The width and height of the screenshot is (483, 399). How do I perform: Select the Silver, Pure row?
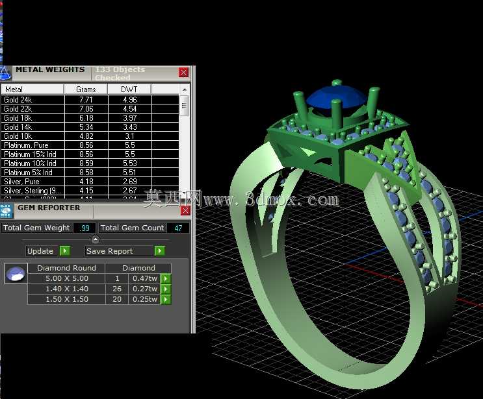pos(90,182)
